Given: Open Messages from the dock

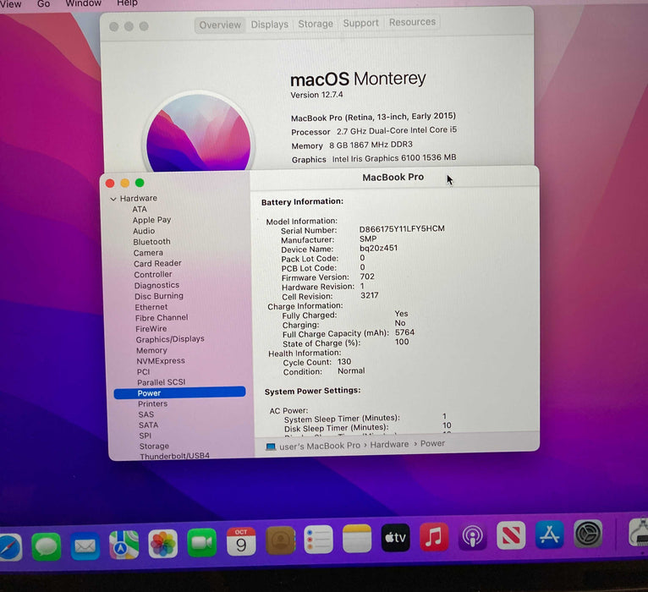Looking at the screenshot, I should pos(47,545).
